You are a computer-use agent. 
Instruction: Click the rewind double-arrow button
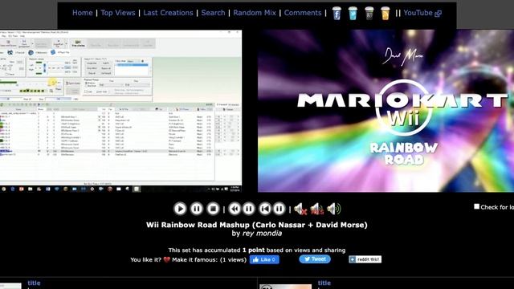point(235,209)
